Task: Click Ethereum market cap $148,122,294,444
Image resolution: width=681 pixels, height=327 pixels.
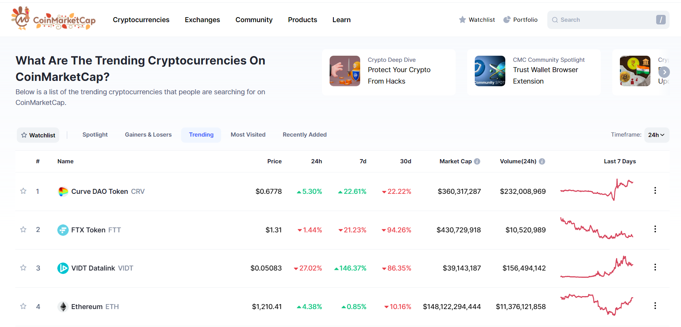Action: pos(452,307)
